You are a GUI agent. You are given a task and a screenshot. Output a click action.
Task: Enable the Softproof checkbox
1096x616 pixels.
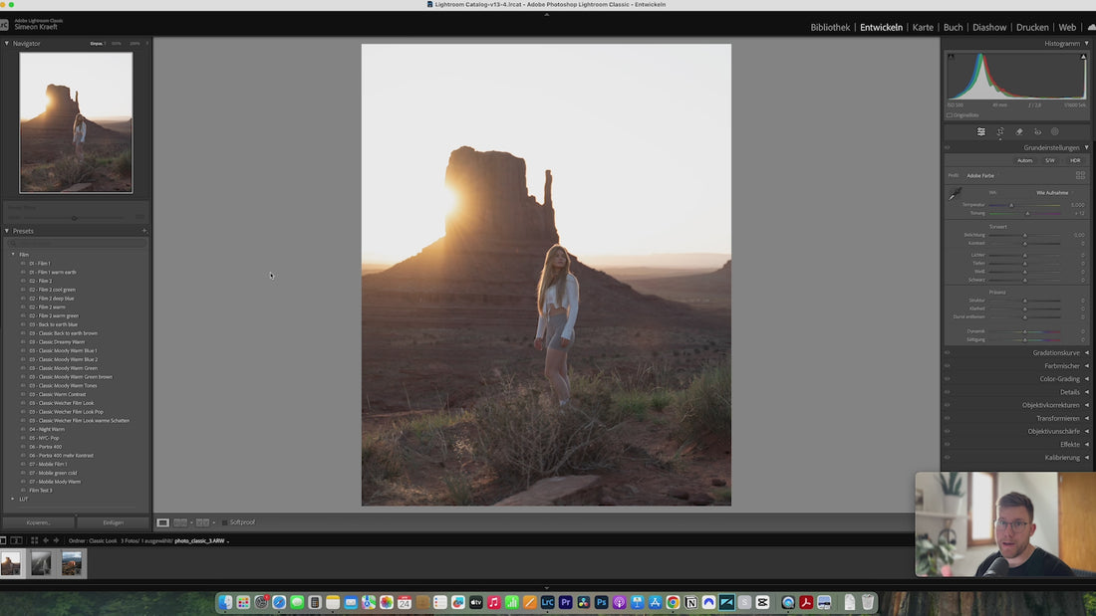pos(224,522)
